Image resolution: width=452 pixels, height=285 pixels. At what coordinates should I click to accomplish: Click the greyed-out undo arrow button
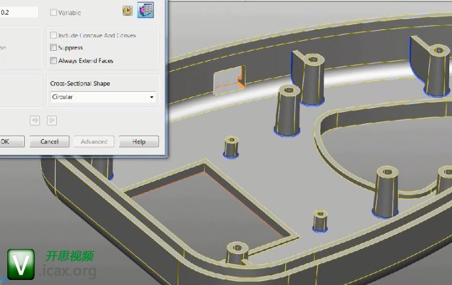[35, 121]
